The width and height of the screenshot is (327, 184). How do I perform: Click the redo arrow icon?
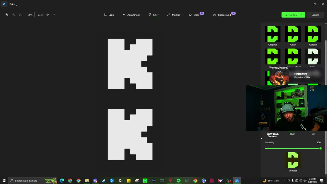[54, 15]
